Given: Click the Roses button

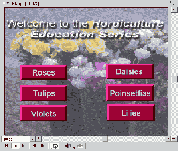Looking at the screenshot, I should pos(44,72).
